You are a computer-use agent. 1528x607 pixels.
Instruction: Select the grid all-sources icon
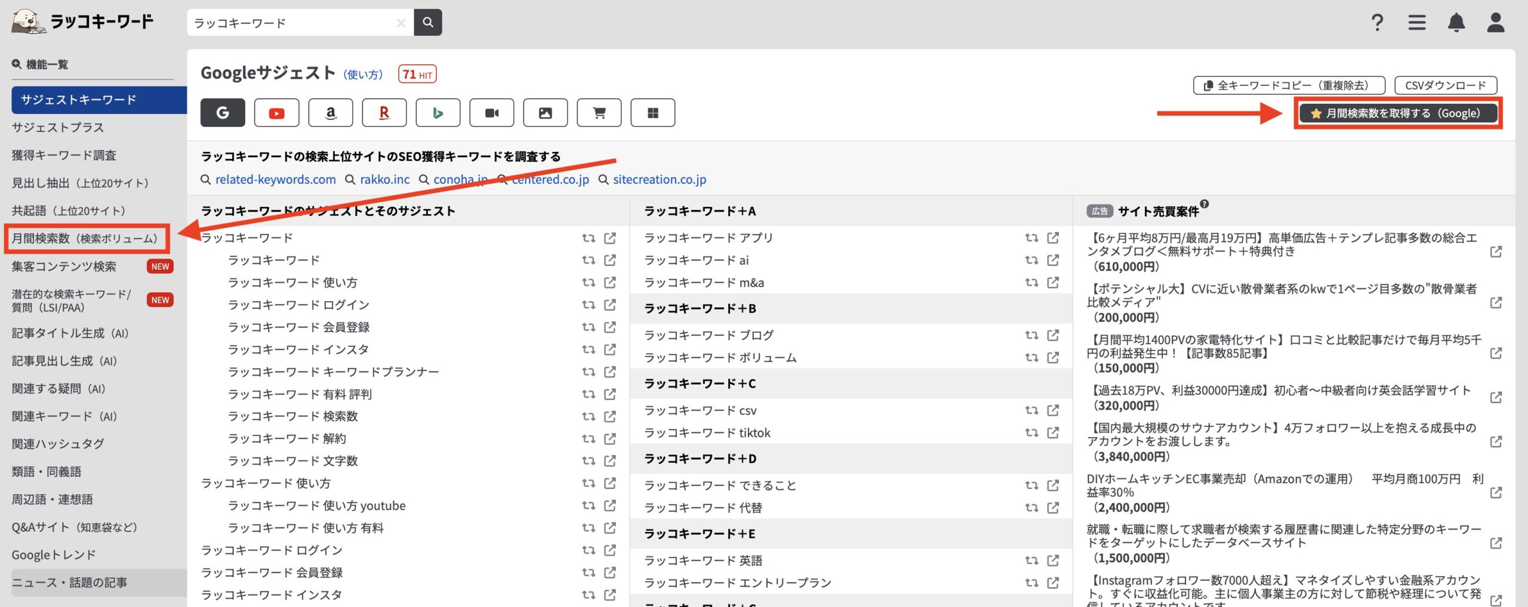pyautogui.click(x=652, y=113)
